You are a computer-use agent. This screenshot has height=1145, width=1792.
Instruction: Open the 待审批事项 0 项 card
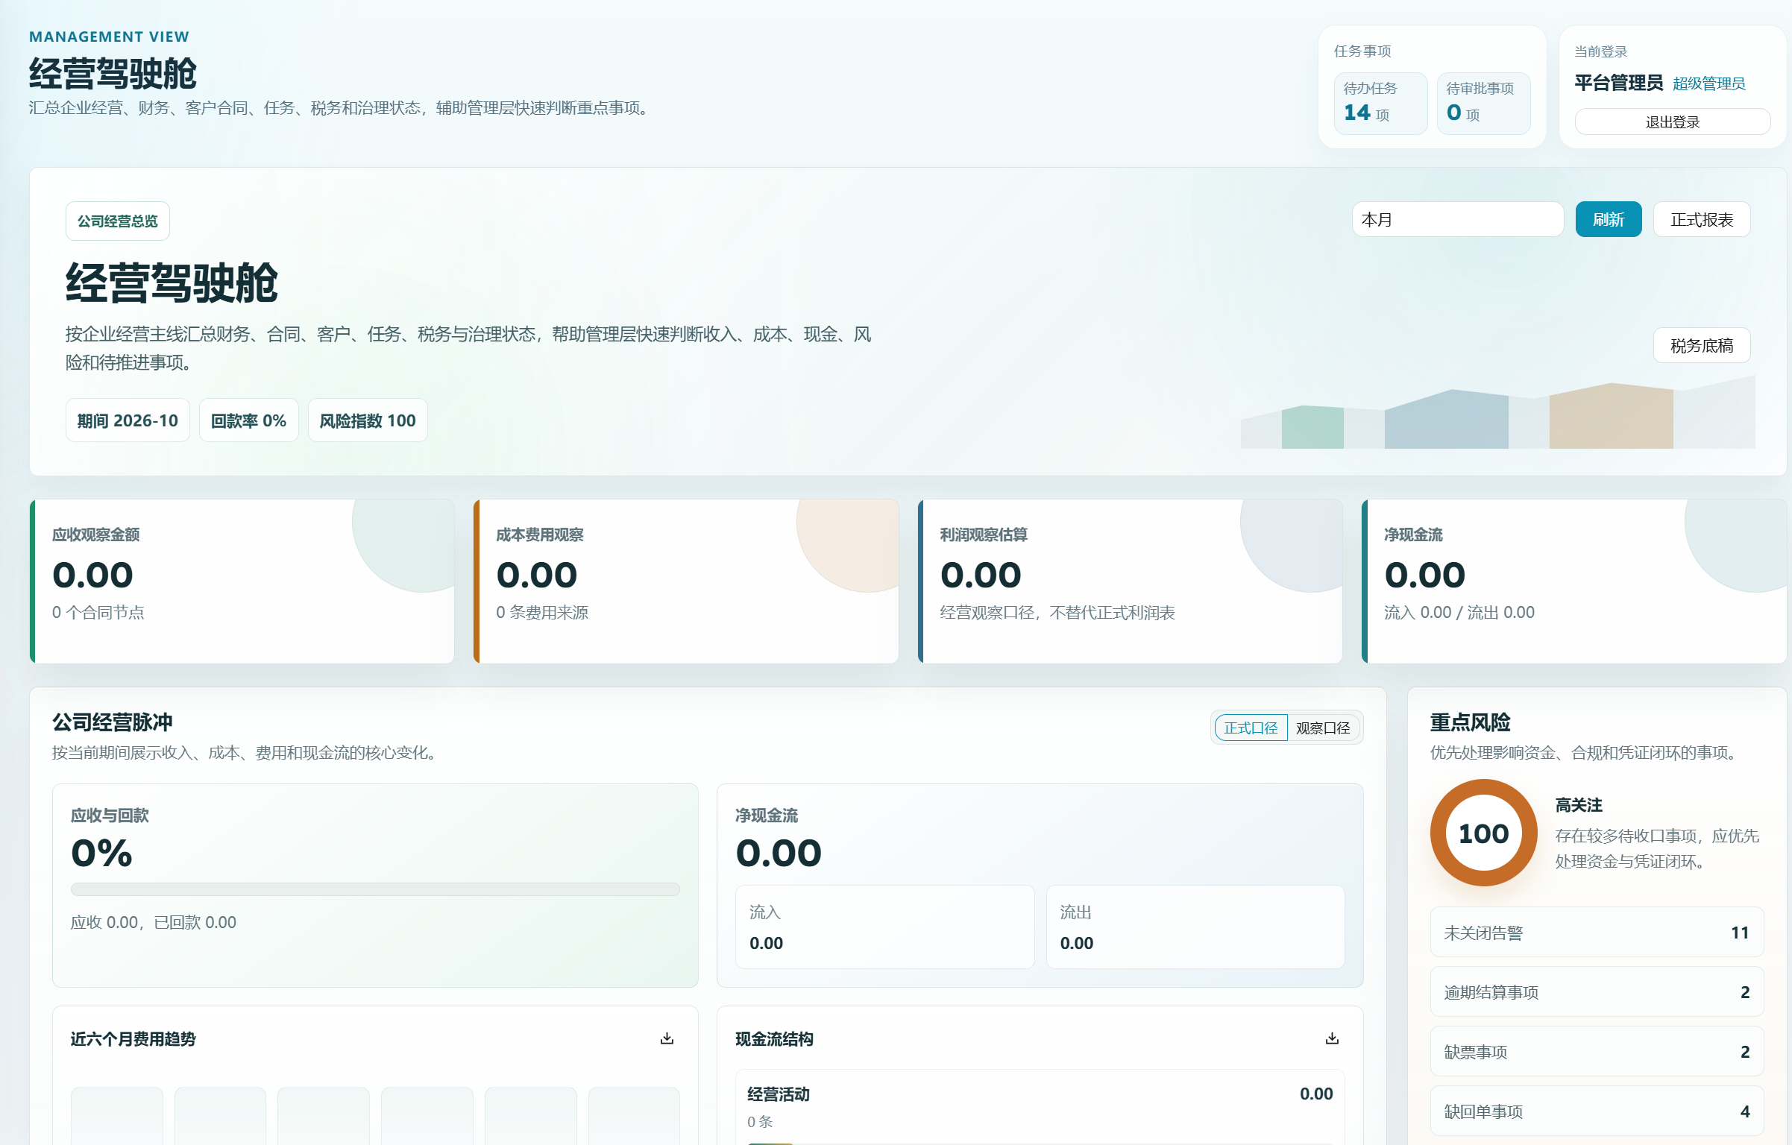coord(1483,103)
